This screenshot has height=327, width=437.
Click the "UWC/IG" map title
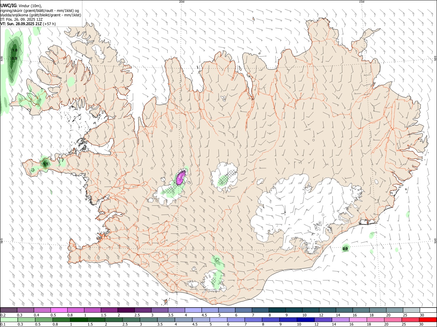[x=9, y=6]
